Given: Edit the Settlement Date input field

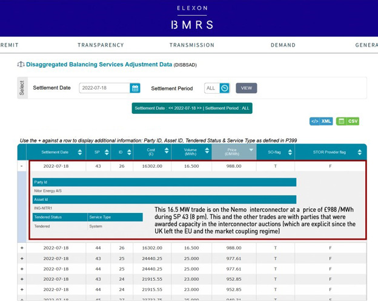Looking at the screenshot, I should point(105,88).
